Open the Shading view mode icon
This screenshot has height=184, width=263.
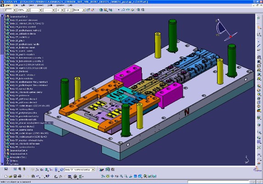coord(145,176)
